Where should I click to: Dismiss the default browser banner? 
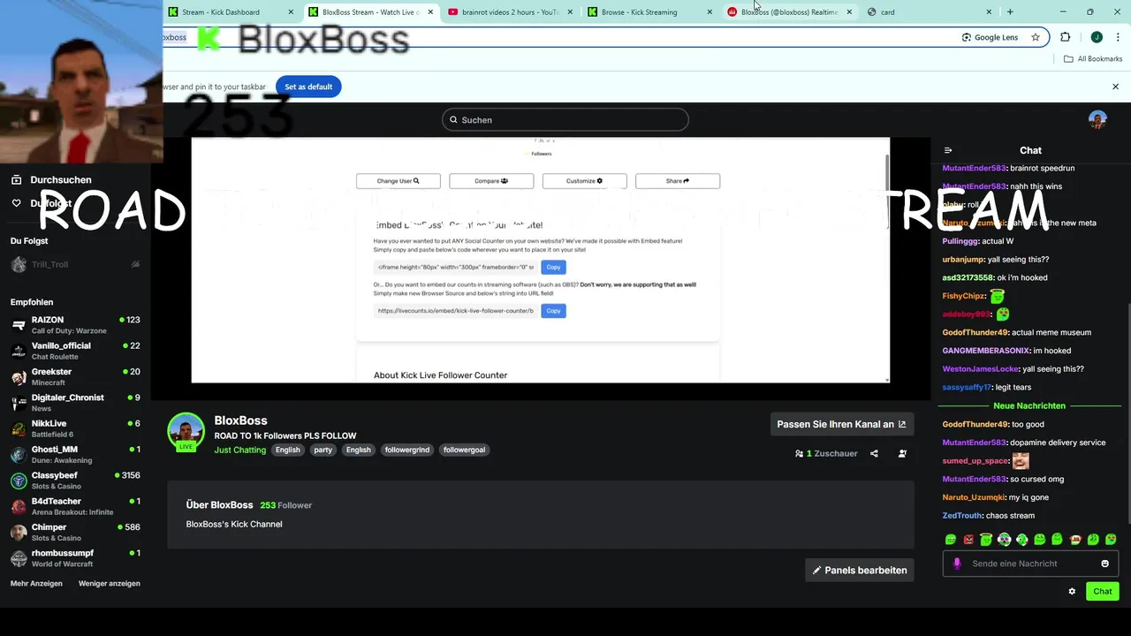coord(1115,87)
